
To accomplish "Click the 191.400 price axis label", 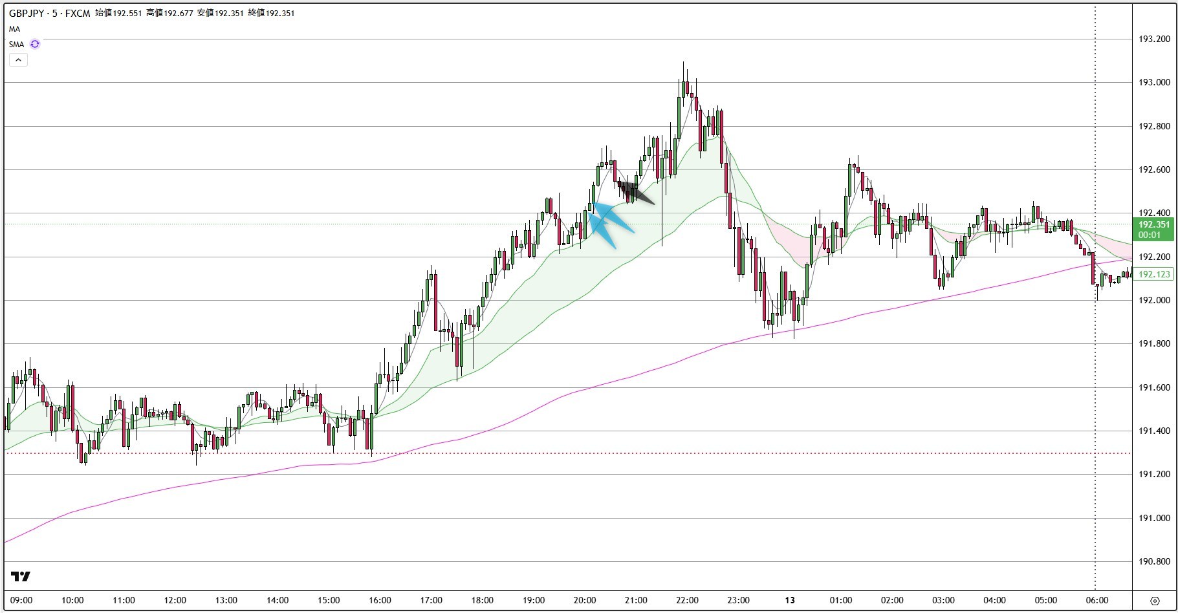I will coord(1154,431).
